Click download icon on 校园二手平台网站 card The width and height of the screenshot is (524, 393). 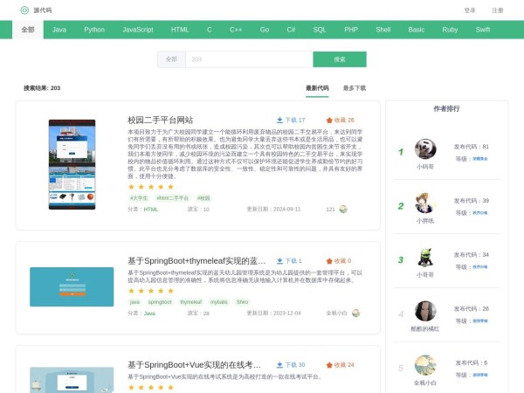[279, 120]
